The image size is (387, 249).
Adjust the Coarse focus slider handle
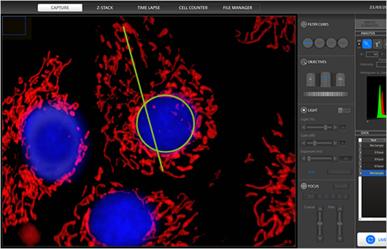click(x=320, y=223)
